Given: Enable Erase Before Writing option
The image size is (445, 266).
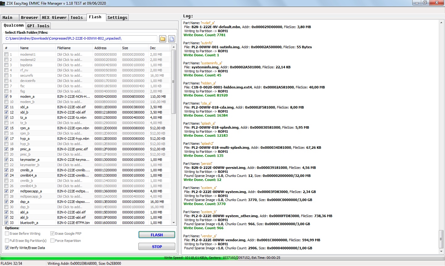Looking at the screenshot, I should tap(7, 234).
